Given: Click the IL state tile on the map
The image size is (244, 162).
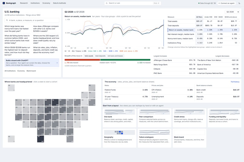Looking at the screenshot, I should click(55, 103).
